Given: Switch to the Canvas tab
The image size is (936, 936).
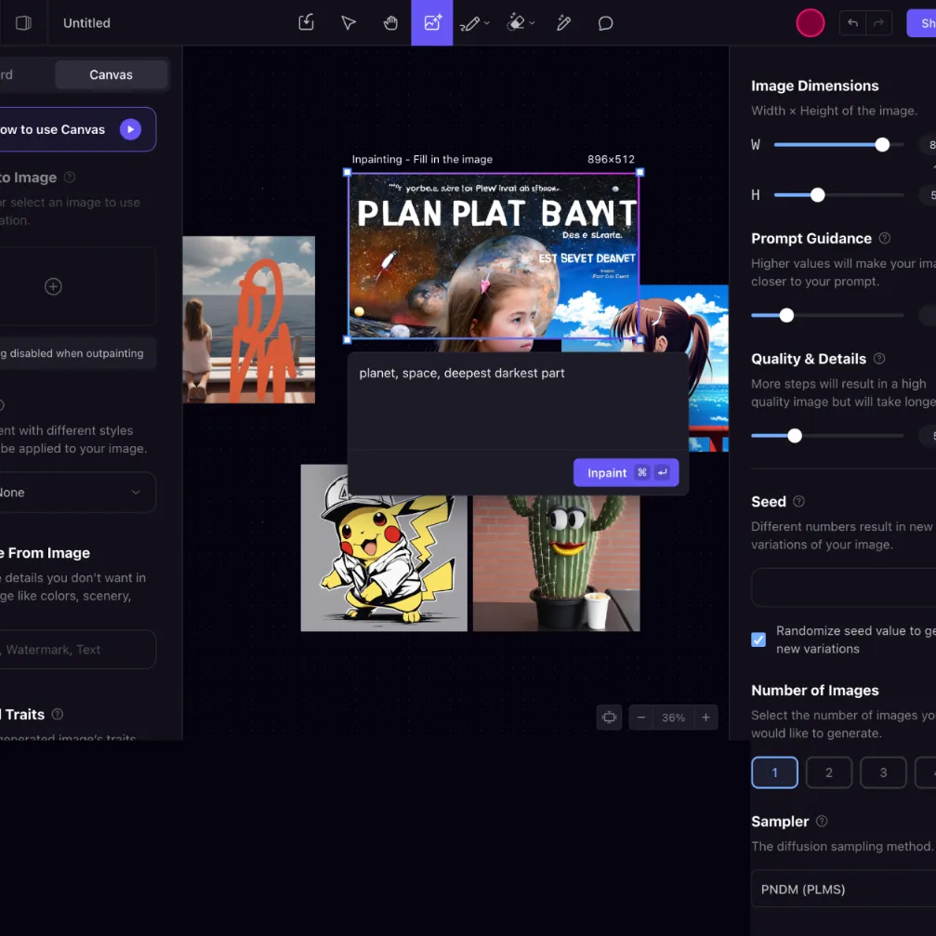Looking at the screenshot, I should 111,74.
